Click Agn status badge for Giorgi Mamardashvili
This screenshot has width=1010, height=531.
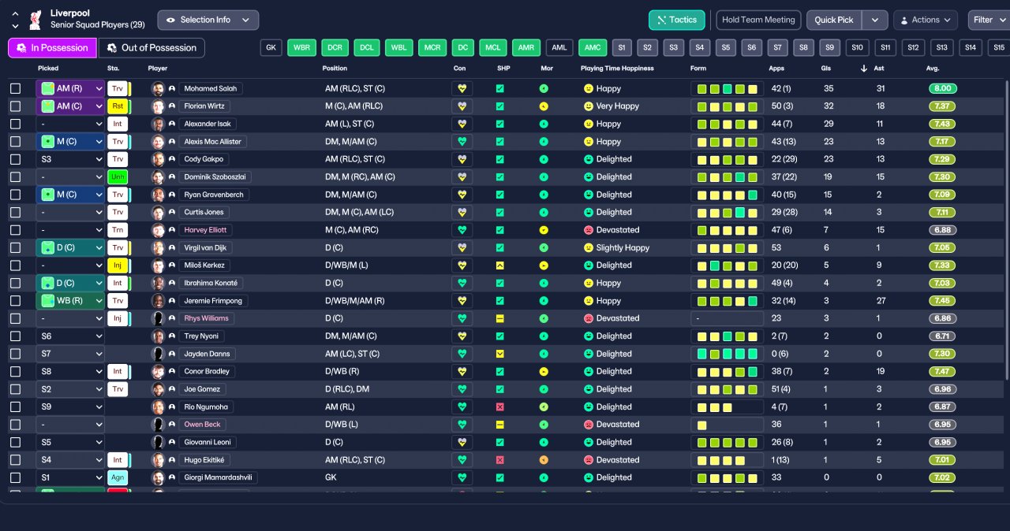(x=118, y=477)
